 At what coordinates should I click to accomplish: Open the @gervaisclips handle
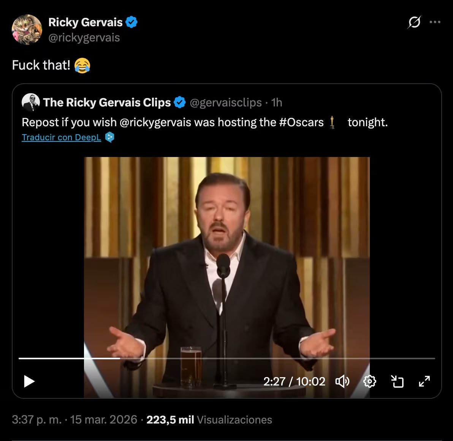pos(225,103)
